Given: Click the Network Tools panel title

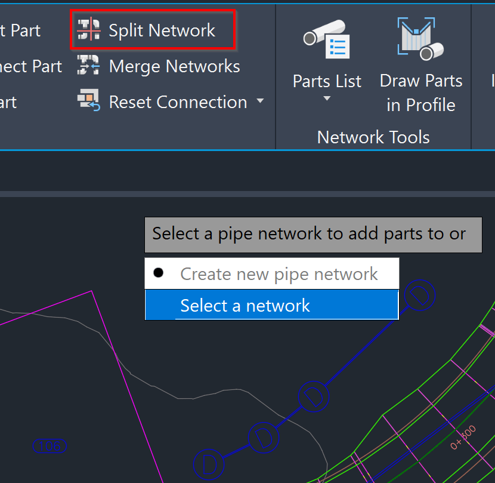Looking at the screenshot, I should click(x=373, y=137).
